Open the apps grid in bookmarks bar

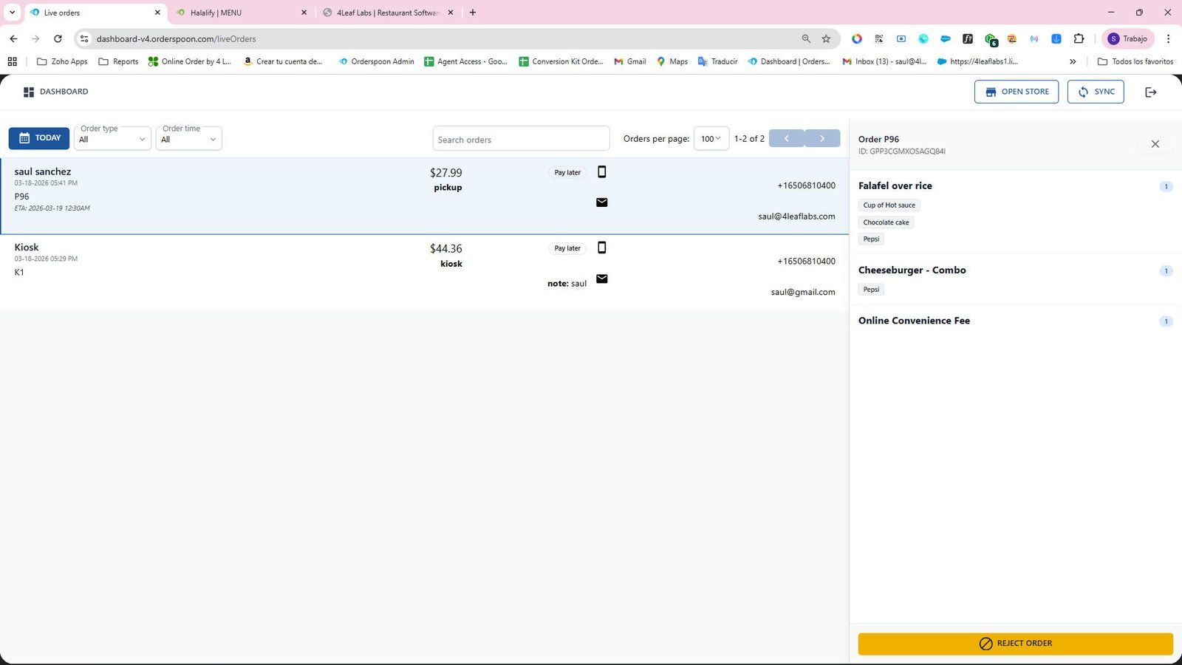tap(12, 61)
